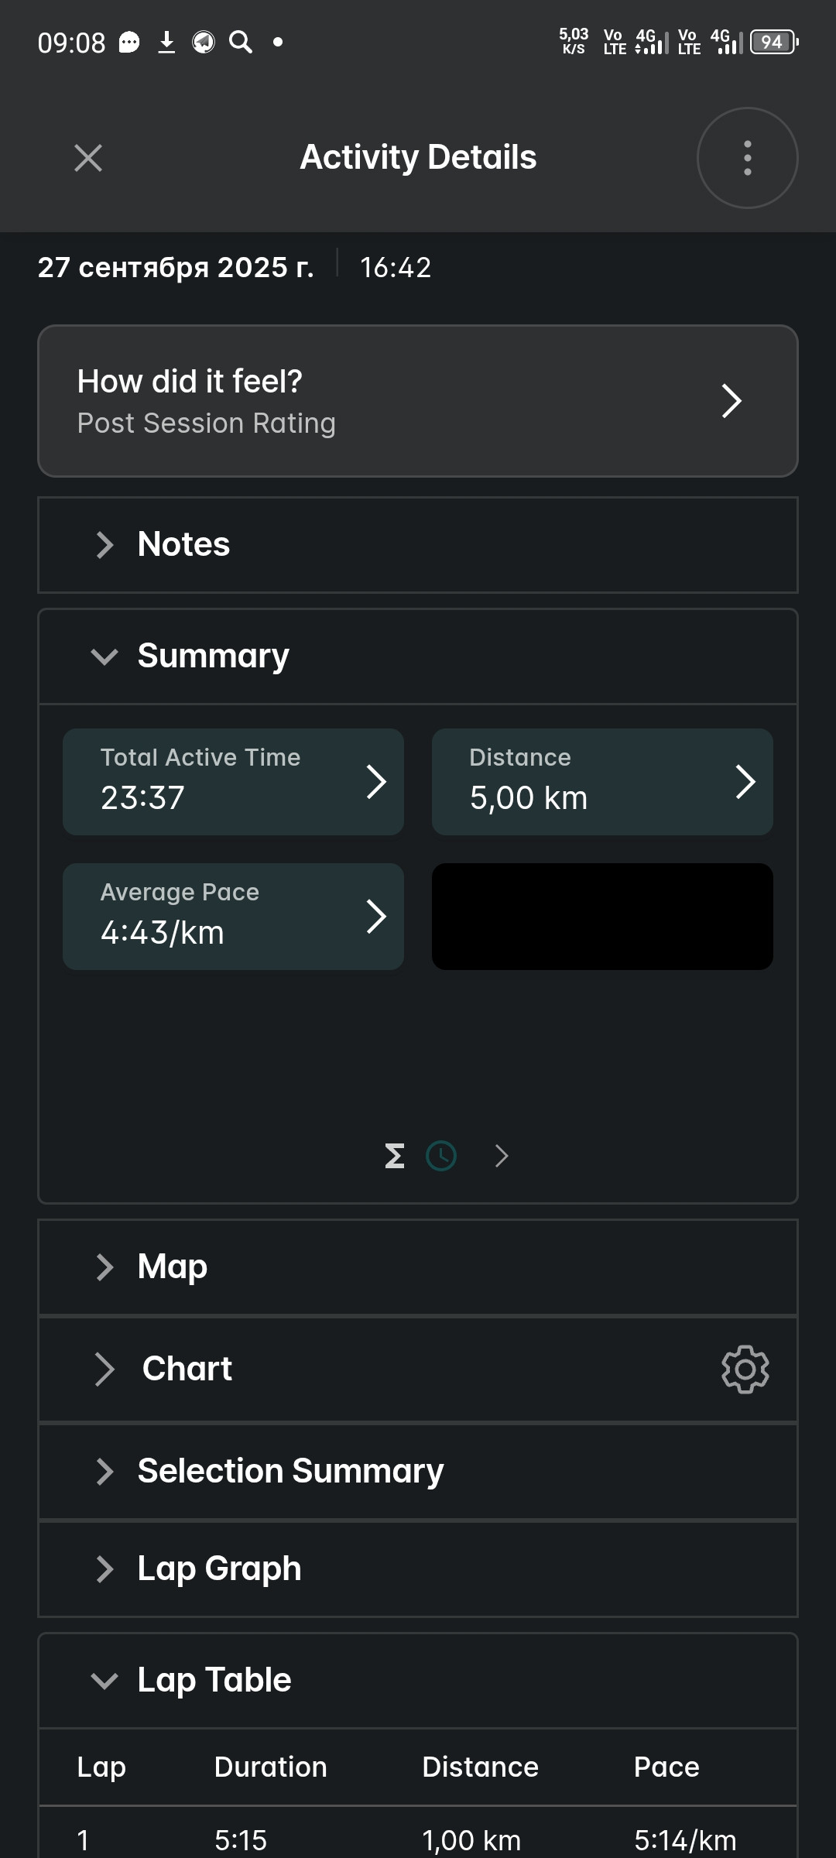The height and width of the screenshot is (1858, 836).
Task: Open chart settings gear icon
Action: [x=745, y=1370]
